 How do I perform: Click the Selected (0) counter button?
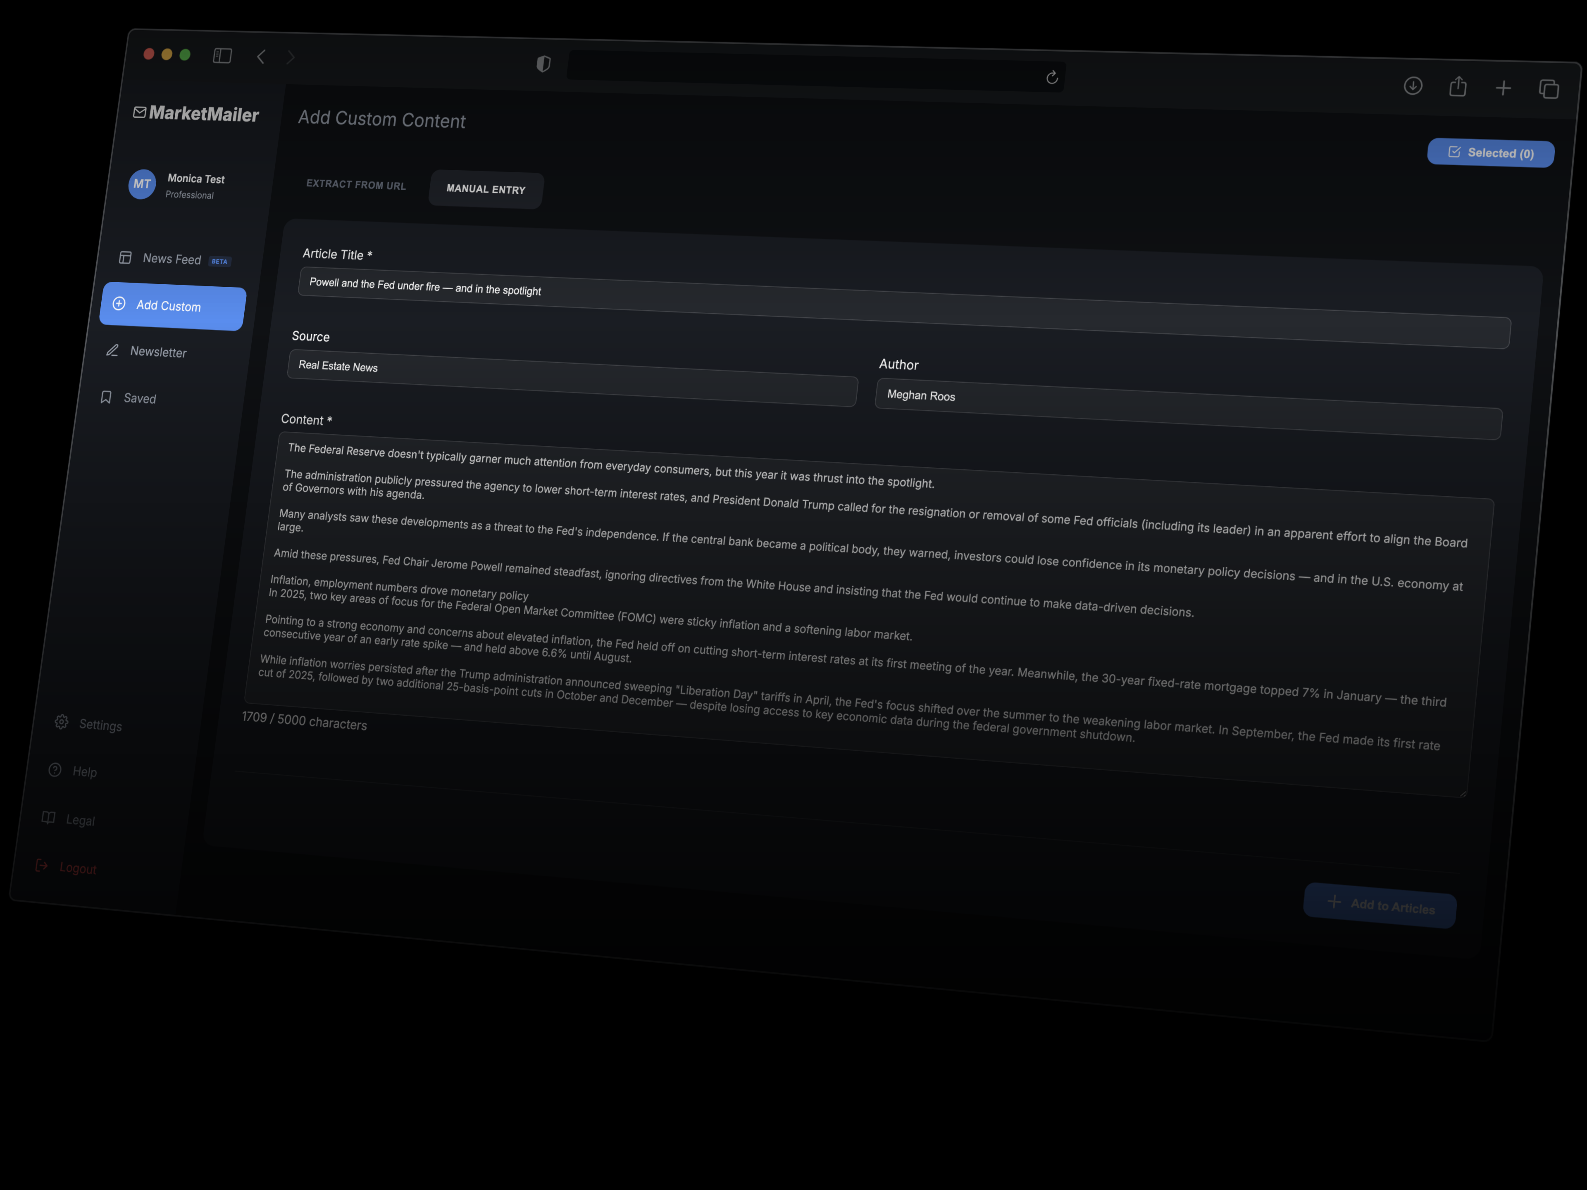1490,153
